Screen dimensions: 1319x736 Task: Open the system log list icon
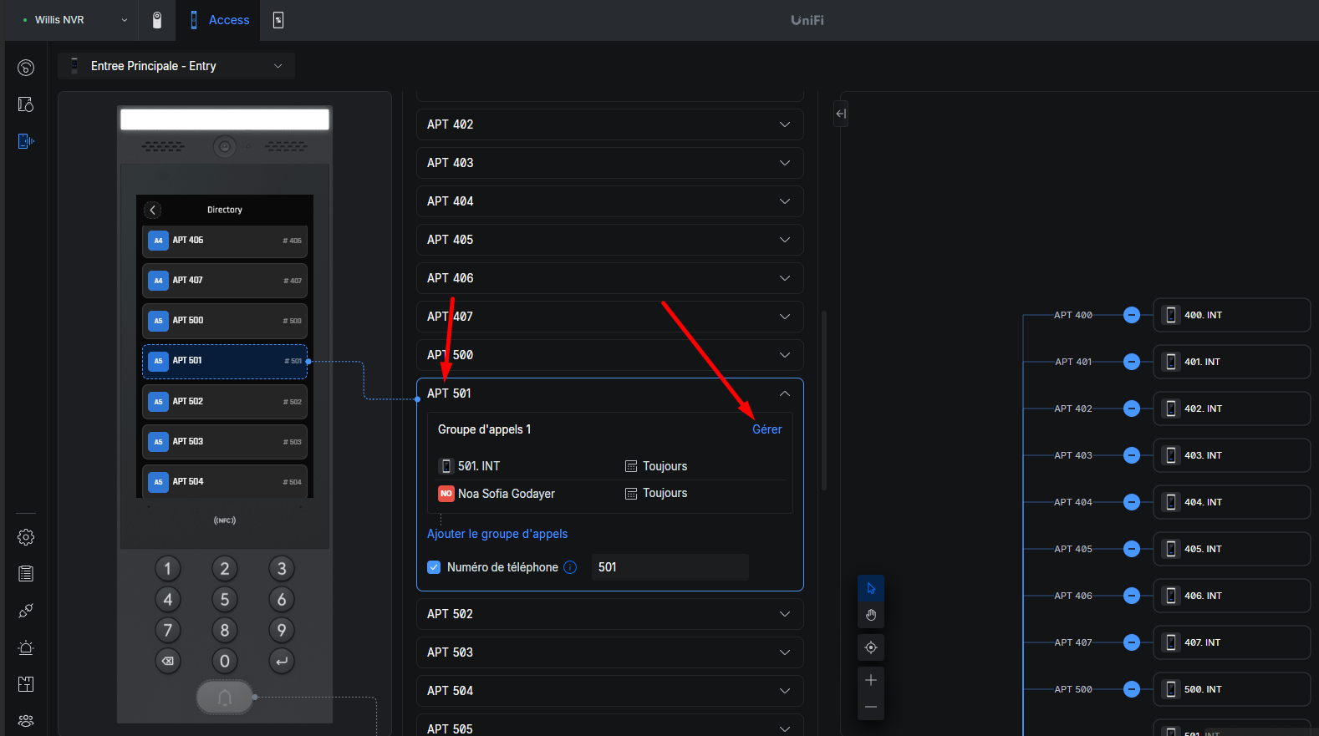[x=26, y=574]
